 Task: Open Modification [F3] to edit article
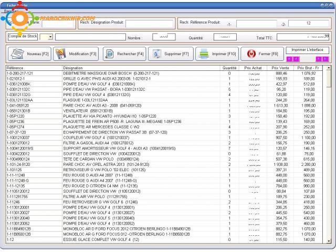[x=76, y=54]
